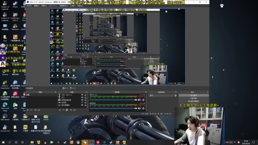
Task: Open the Windows Start menu
Action: click(x=3, y=142)
